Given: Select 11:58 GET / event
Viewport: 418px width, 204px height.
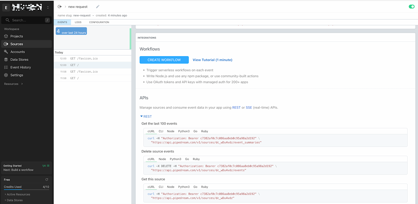Looking at the screenshot, I should pyautogui.click(x=93, y=78).
